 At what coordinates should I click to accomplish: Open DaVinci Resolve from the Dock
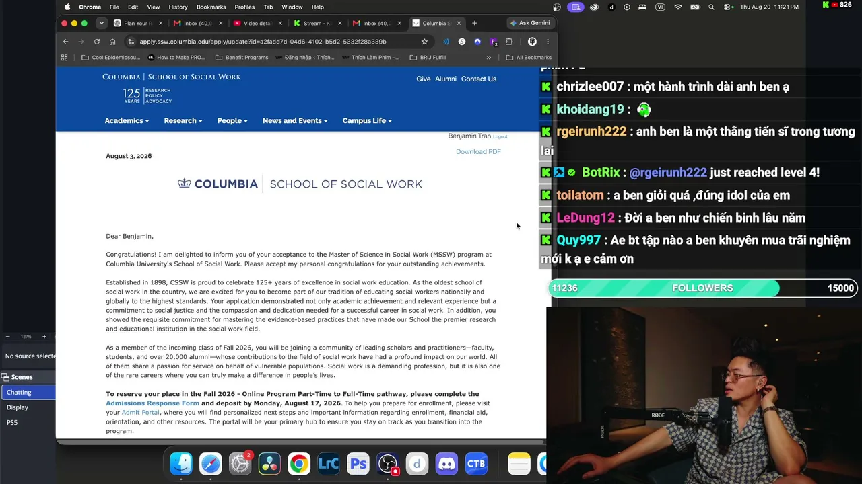point(269,463)
